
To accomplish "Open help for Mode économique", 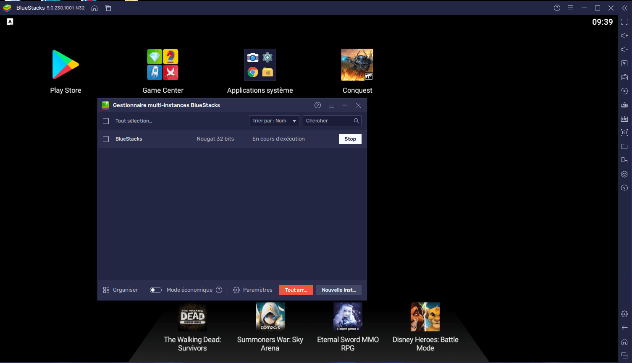I will (219, 290).
